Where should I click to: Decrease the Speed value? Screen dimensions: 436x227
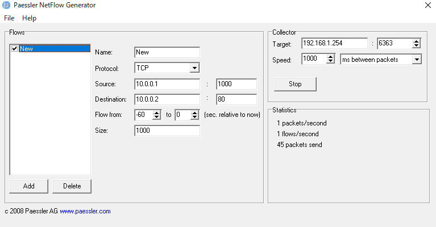point(331,61)
